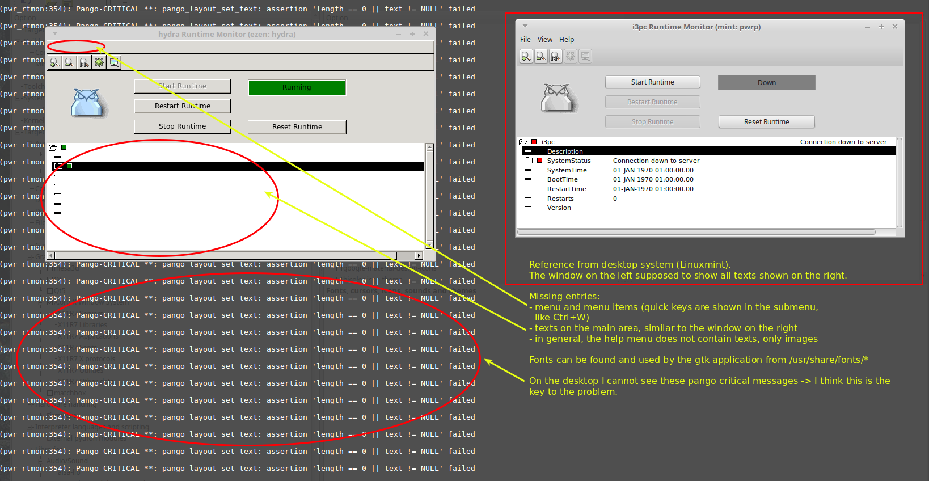The height and width of the screenshot is (481, 929).
Task: Open window menu arrow in i3pc title bar
Action: click(x=525, y=26)
